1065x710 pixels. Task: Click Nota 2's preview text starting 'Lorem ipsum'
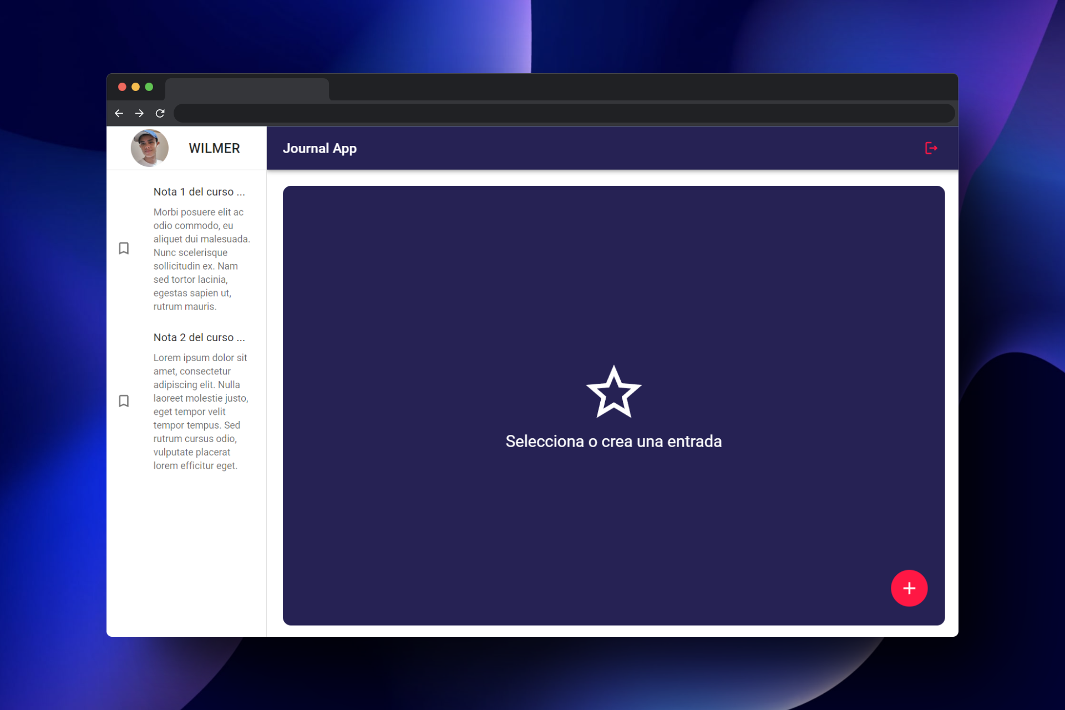coord(200,412)
